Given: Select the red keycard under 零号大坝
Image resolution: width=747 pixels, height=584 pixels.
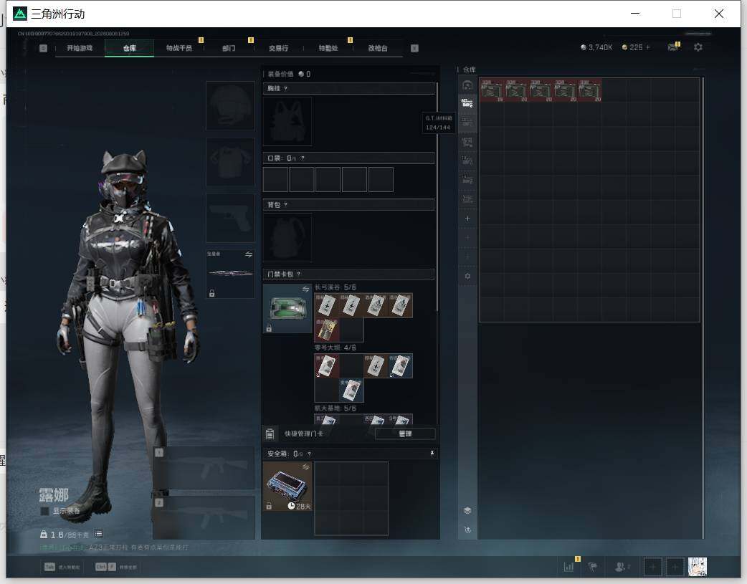Looking at the screenshot, I should (327, 366).
